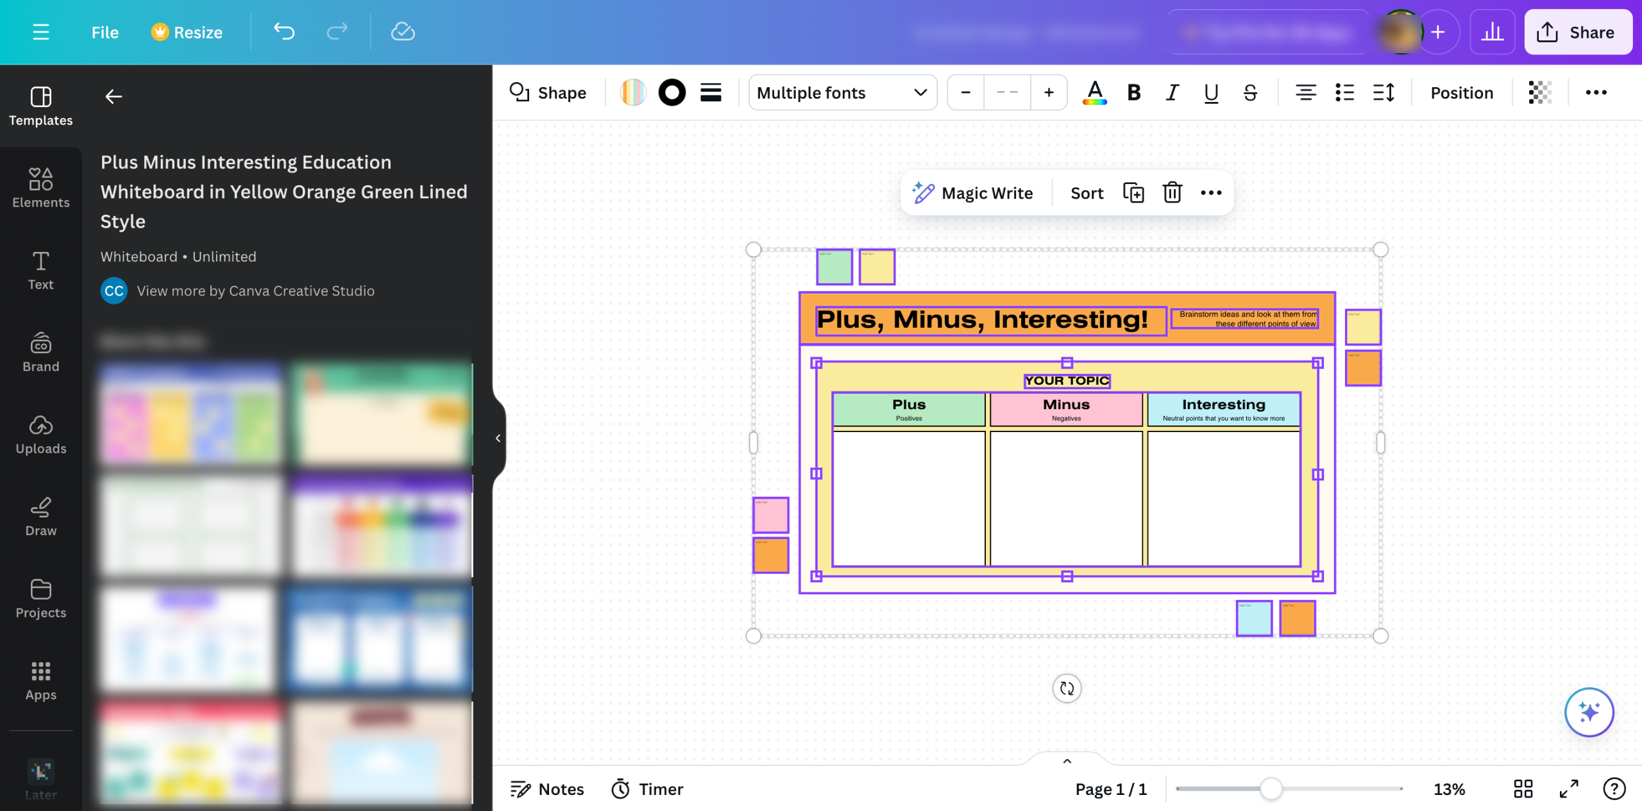
Task: Delete selection with trash icon
Action: click(1172, 192)
